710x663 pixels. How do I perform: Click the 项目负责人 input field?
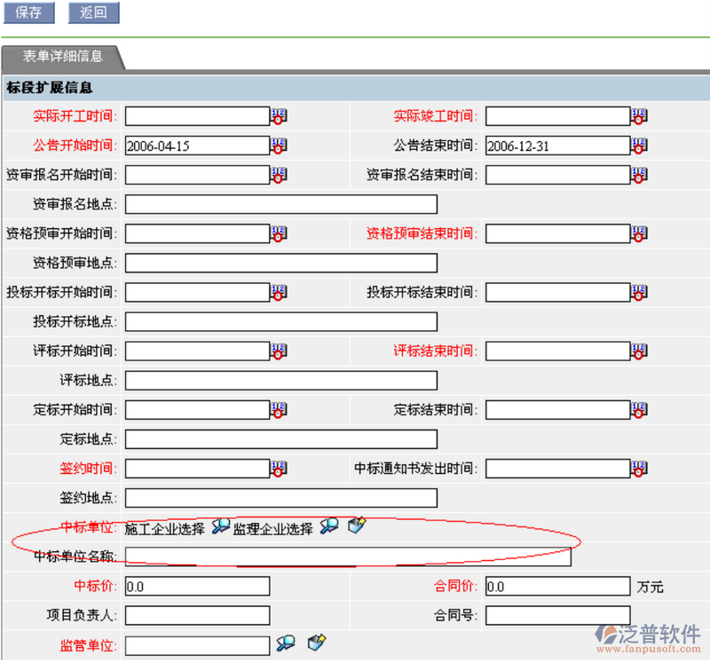coord(197,615)
